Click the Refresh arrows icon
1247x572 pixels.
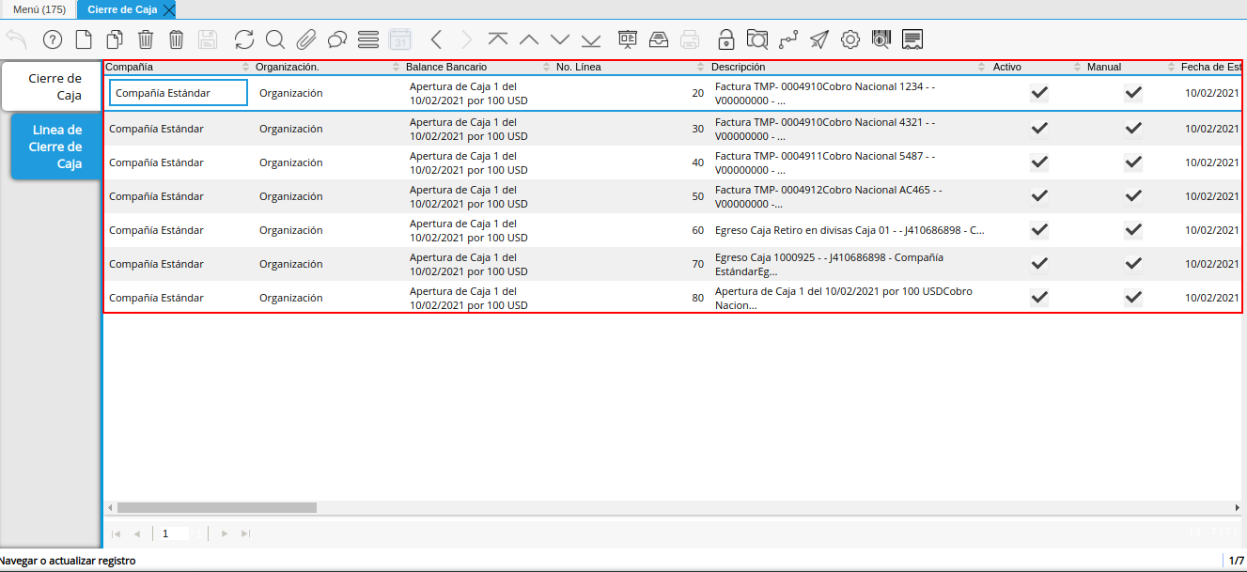point(244,39)
